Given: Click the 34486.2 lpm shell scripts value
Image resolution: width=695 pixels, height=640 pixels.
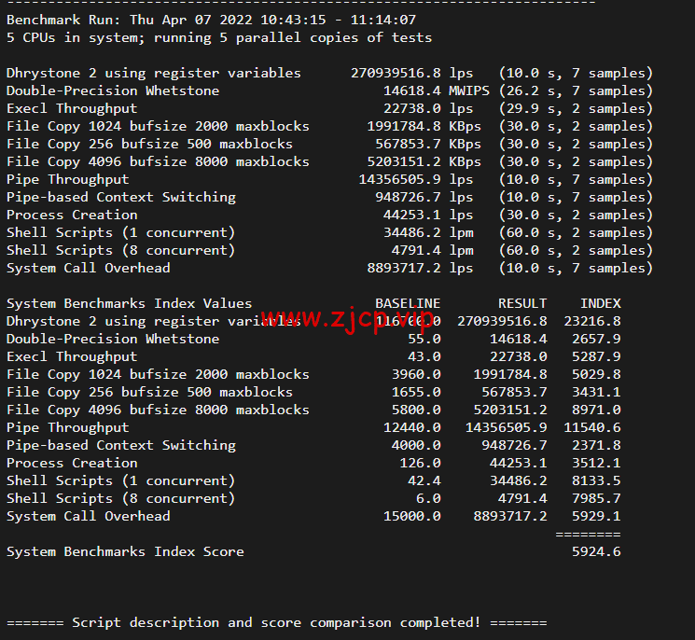Looking at the screenshot, I should [428, 232].
